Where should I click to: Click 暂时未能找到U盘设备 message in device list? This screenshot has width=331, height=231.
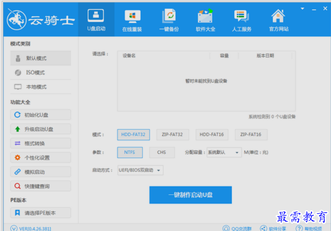click(206, 81)
